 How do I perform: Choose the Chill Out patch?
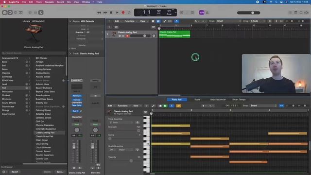[40, 122]
